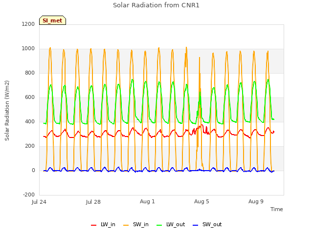Click the SI_met annotation label
This screenshot has height=234, width=313.
point(52,20)
